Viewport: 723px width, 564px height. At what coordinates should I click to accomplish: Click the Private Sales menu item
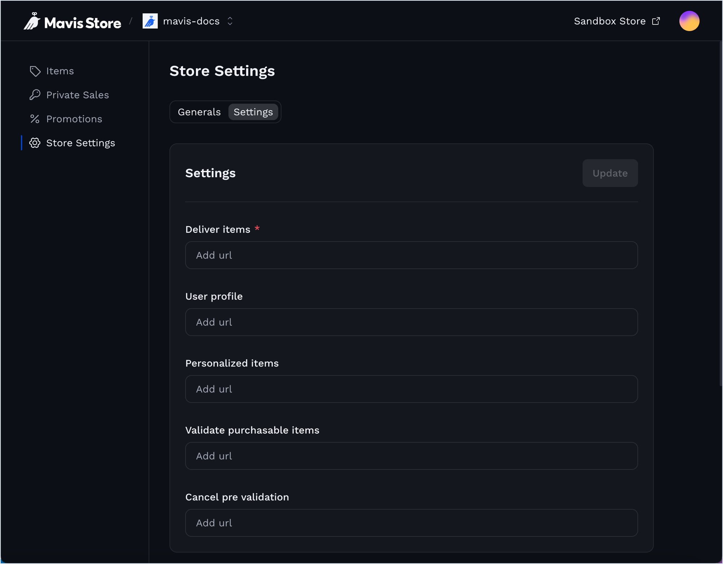(78, 95)
